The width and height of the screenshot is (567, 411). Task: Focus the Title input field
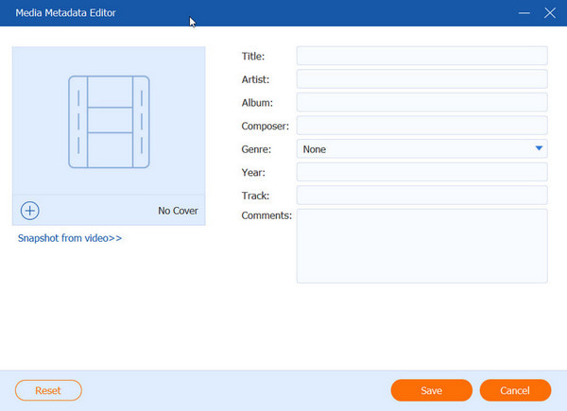[421, 56]
